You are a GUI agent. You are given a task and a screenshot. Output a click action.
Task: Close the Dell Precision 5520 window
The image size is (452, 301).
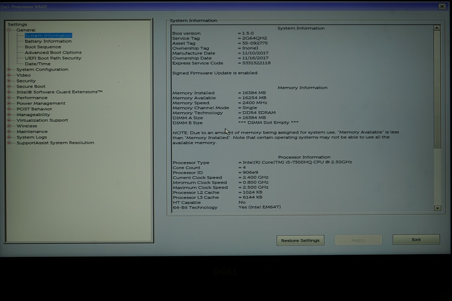[x=442, y=6]
